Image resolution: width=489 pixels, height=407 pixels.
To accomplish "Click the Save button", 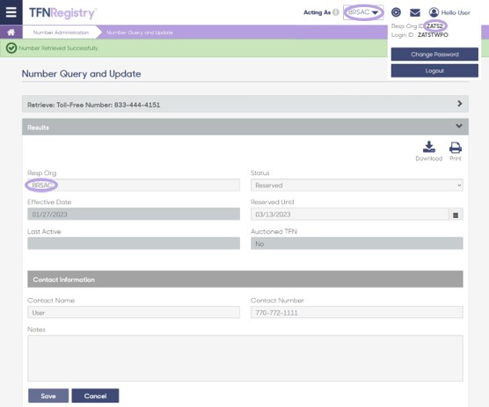I will tap(48, 396).
